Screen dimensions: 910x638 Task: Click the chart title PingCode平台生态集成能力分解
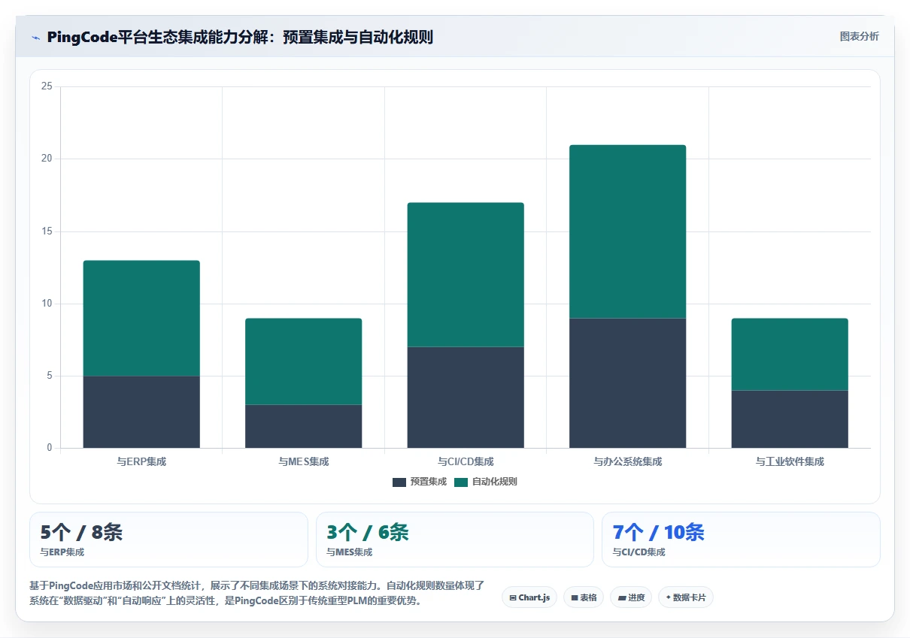pyautogui.click(x=240, y=37)
